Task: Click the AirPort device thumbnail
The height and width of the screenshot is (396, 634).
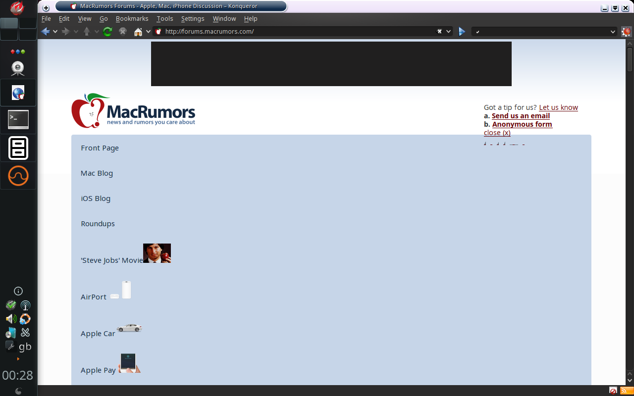Action: 120,290
